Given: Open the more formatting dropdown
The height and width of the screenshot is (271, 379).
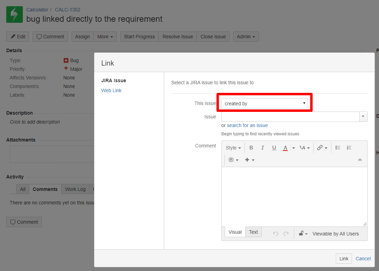Looking at the screenshot, I should pyautogui.click(x=305, y=148).
